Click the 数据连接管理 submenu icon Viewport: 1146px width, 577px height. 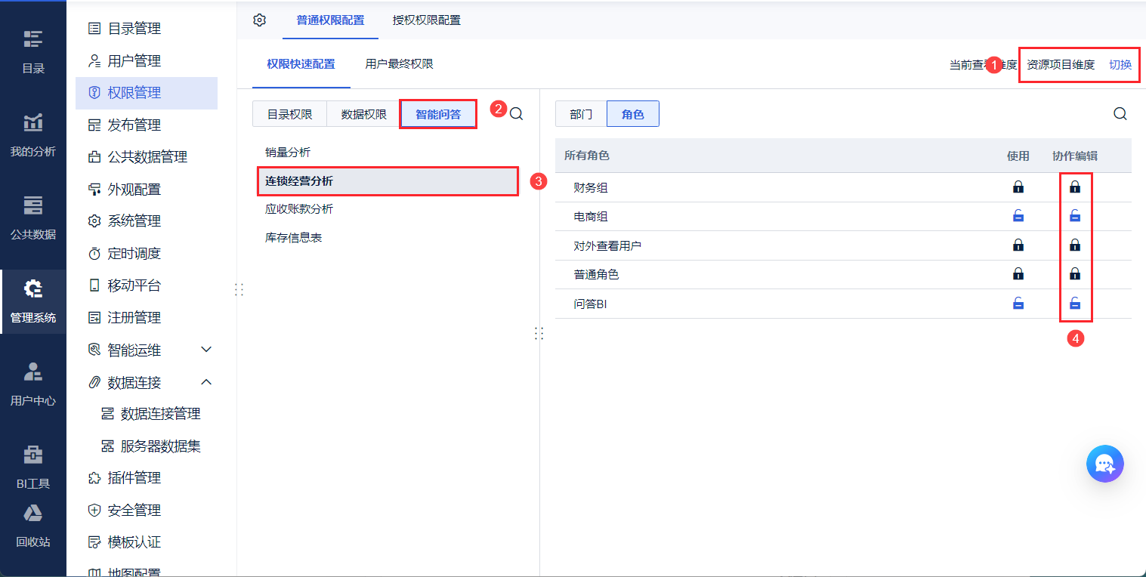[x=107, y=414]
